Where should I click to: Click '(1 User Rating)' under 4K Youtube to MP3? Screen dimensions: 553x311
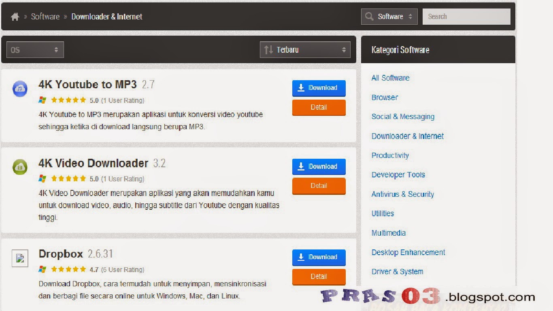pos(123,100)
